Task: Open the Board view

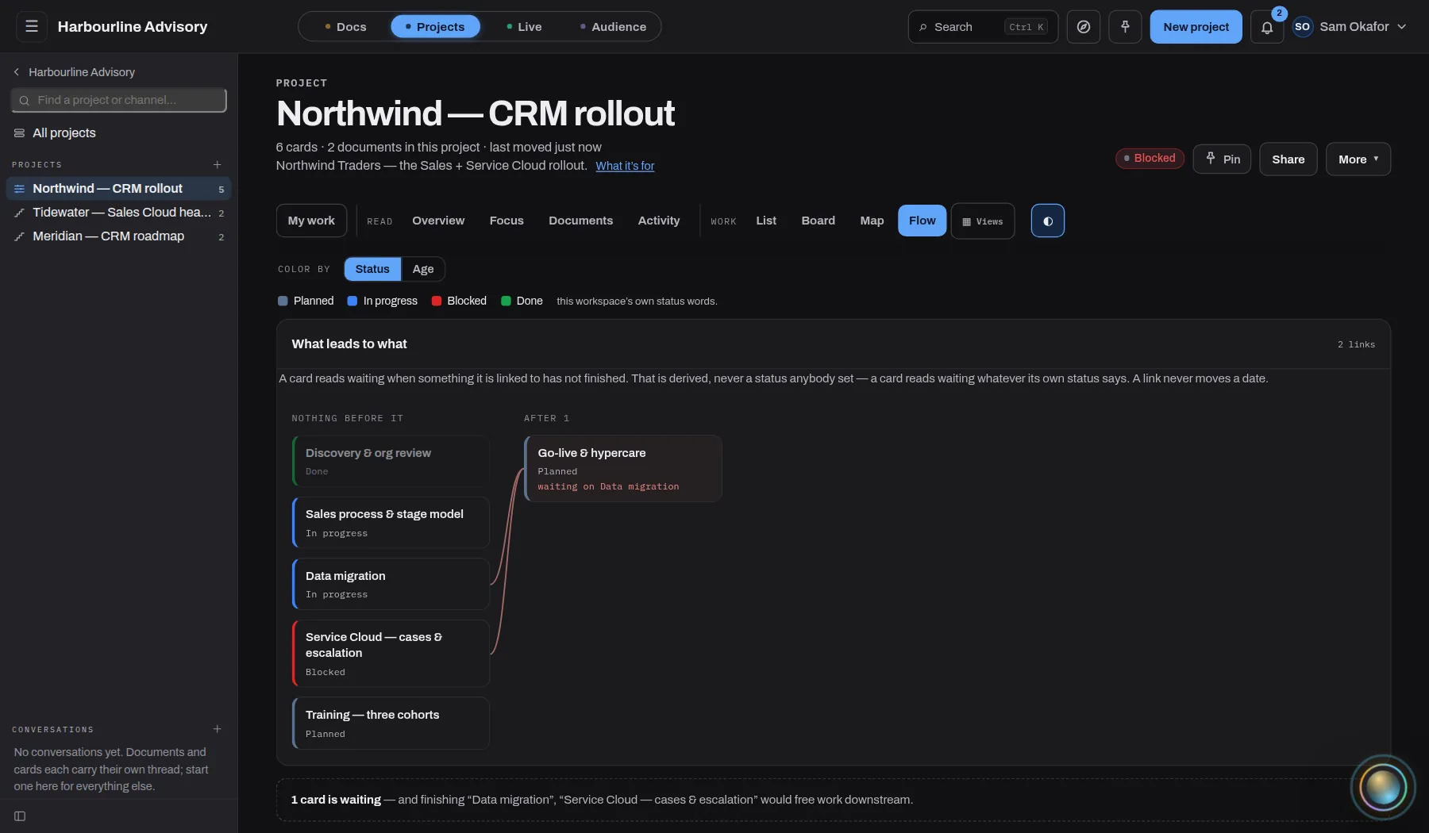Action: click(x=818, y=221)
